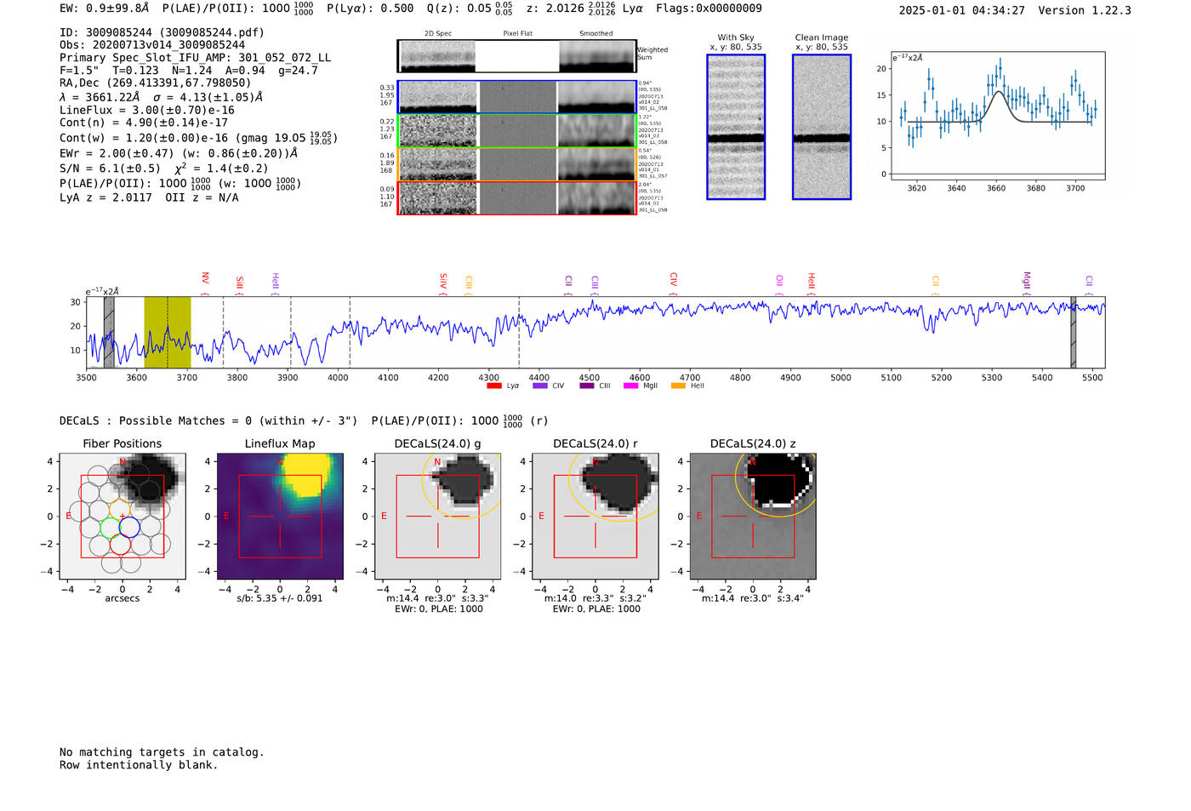Click the 's/b: 5.35 +/- 0.091' caption
This screenshot has height=811, width=1191.
click(280, 599)
